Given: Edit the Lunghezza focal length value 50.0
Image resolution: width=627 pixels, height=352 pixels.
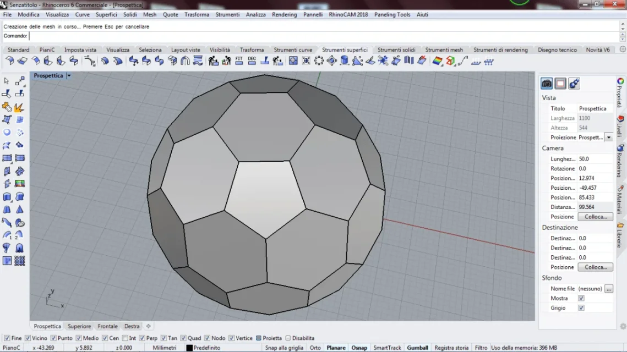Looking at the screenshot, I should 595,159.
